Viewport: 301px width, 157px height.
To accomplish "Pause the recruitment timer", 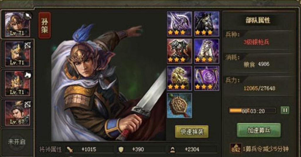I will 285,110.
